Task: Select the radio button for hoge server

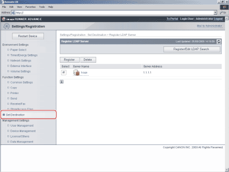Action: (64, 72)
